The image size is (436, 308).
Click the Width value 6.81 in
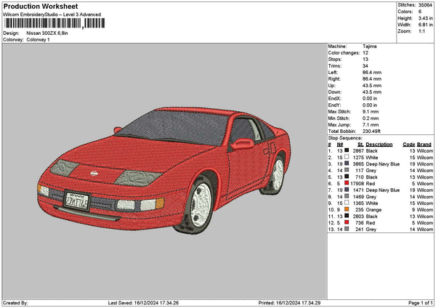(x=425, y=25)
